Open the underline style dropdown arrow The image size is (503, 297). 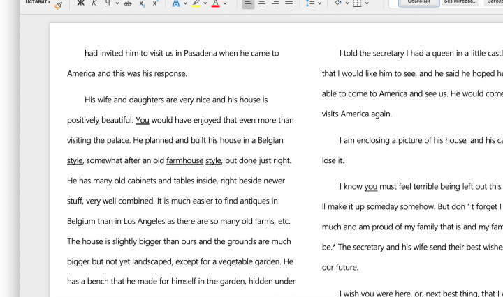117,3
